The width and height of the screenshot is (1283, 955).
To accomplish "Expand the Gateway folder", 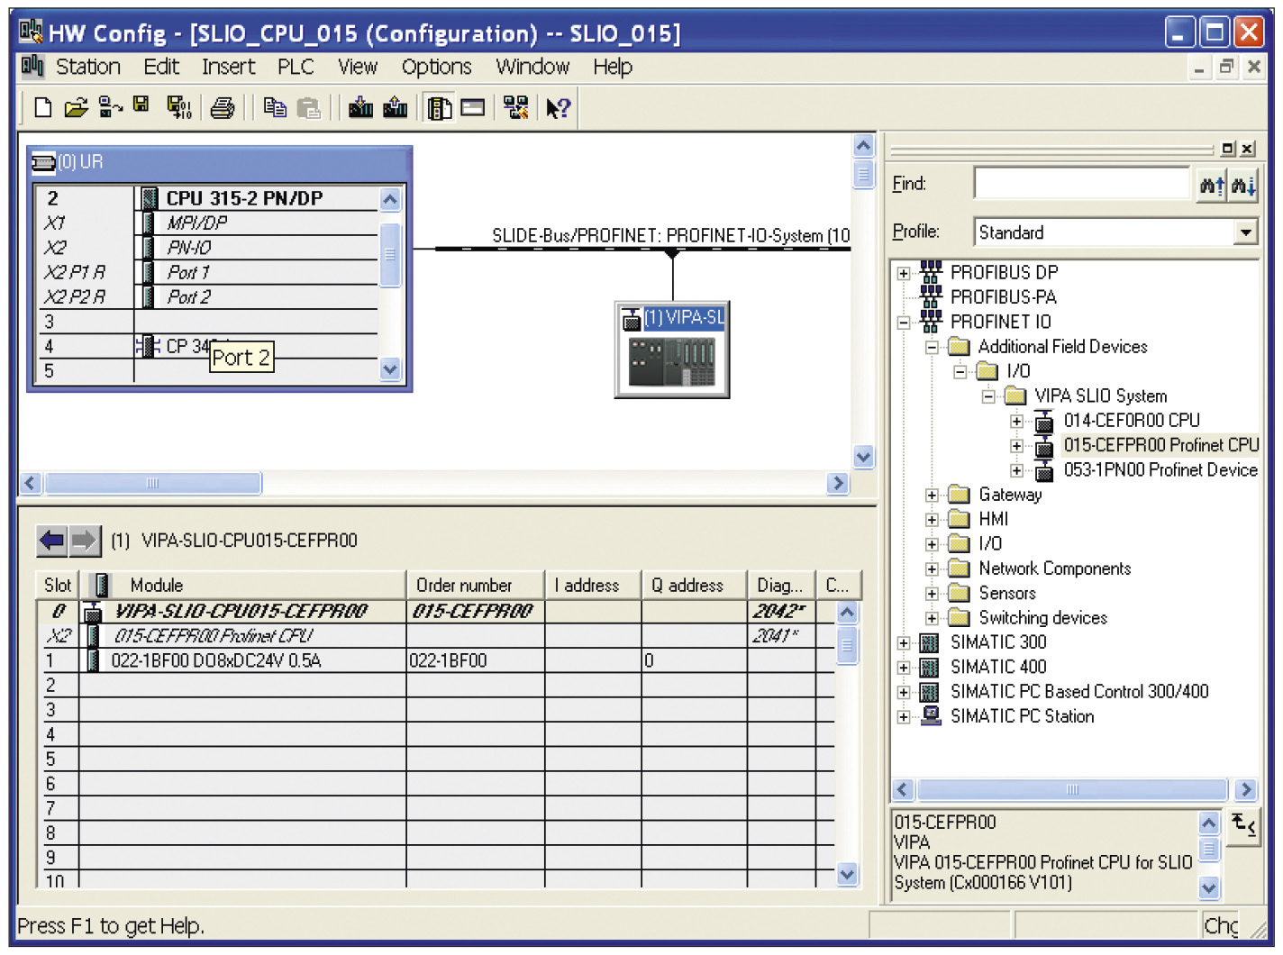I will pyautogui.click(x=933, y=496).
